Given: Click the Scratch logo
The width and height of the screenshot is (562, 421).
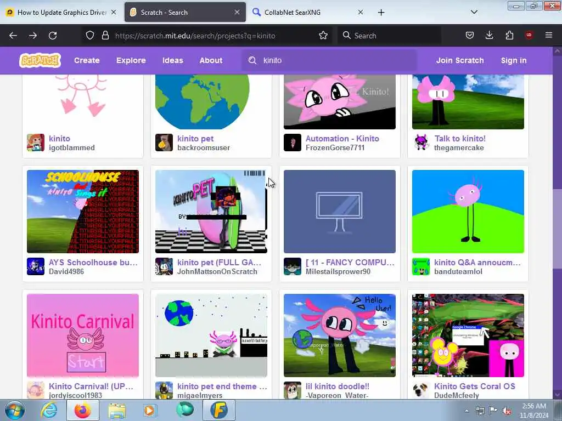Looking at the screenshot, I should pos(40,60).
